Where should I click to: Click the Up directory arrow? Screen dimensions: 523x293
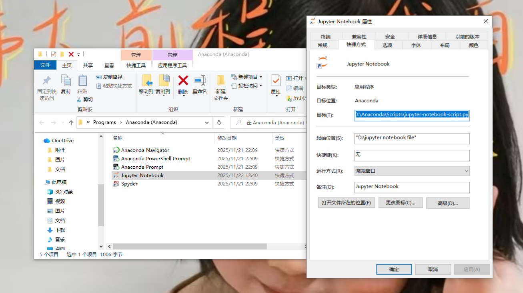tap(71, 122)
